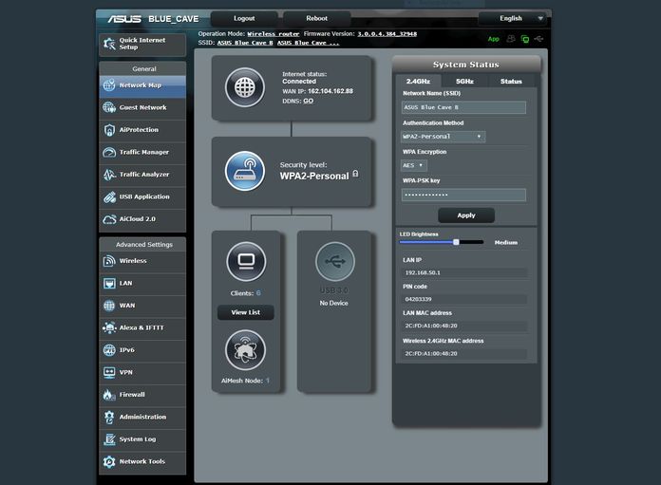Click the guest network users status icon

[511, 39]
